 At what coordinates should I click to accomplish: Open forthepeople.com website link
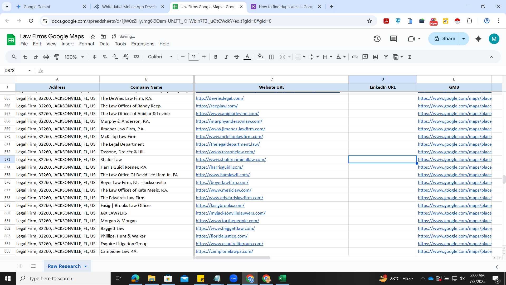pyautogui.click(x=227, y=221)
